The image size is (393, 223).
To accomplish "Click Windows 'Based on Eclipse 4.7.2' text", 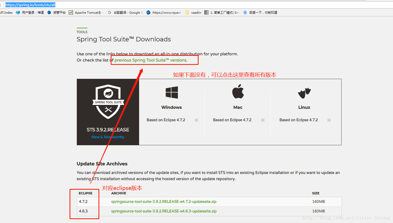I will [x=166, y=120].
